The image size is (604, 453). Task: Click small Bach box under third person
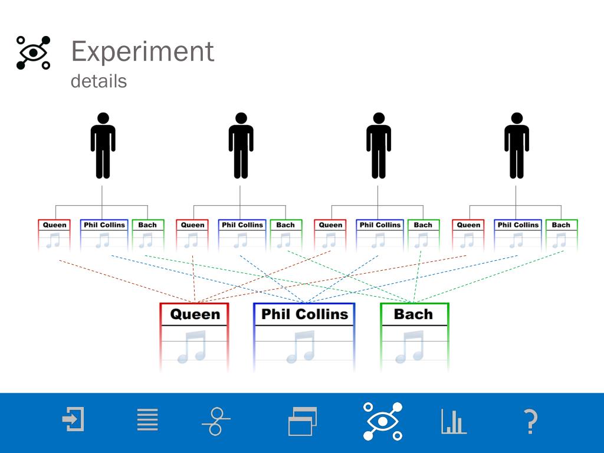coord(424,235)
